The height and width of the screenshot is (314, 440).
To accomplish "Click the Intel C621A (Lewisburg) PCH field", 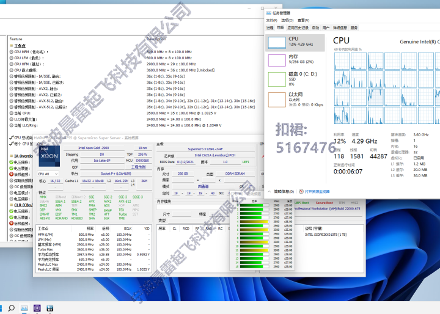I will [x=215, y=155].
